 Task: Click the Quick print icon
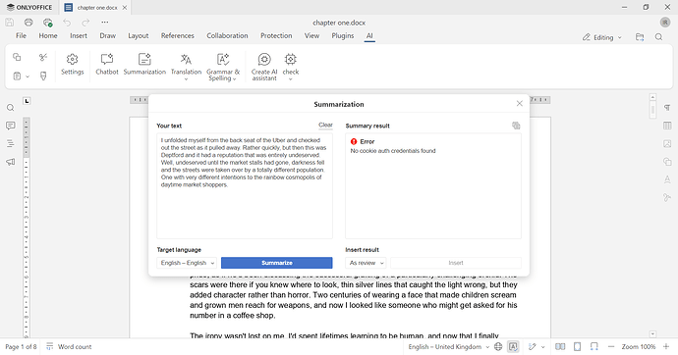click(x=47, y=23)
